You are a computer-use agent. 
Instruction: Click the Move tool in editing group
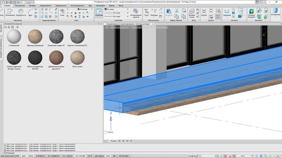42,9
